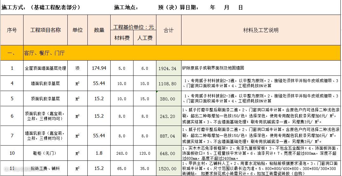Select the 序号 column header cell
342x176 pixels.
12,30
